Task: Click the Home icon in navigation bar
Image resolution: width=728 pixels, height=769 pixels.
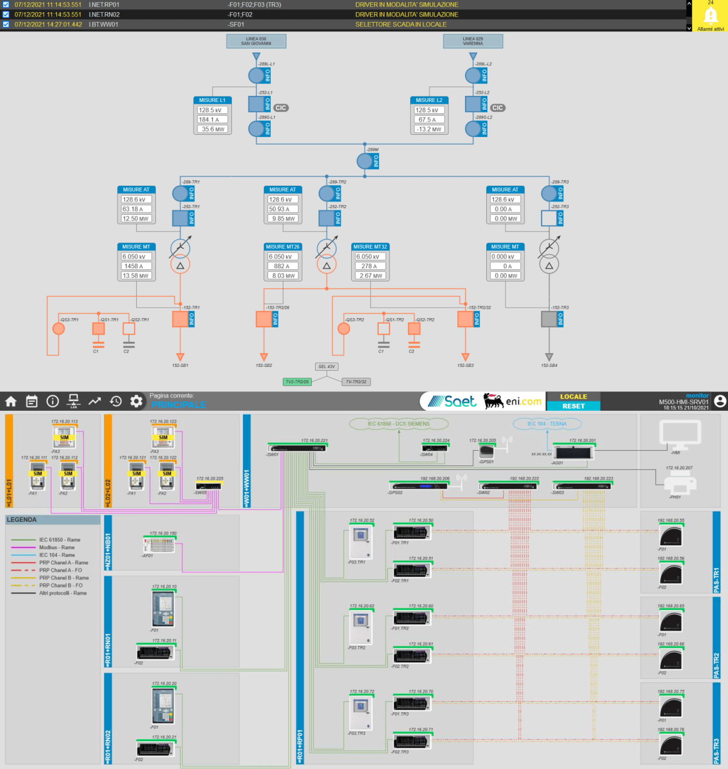Action: click(11, 401)
